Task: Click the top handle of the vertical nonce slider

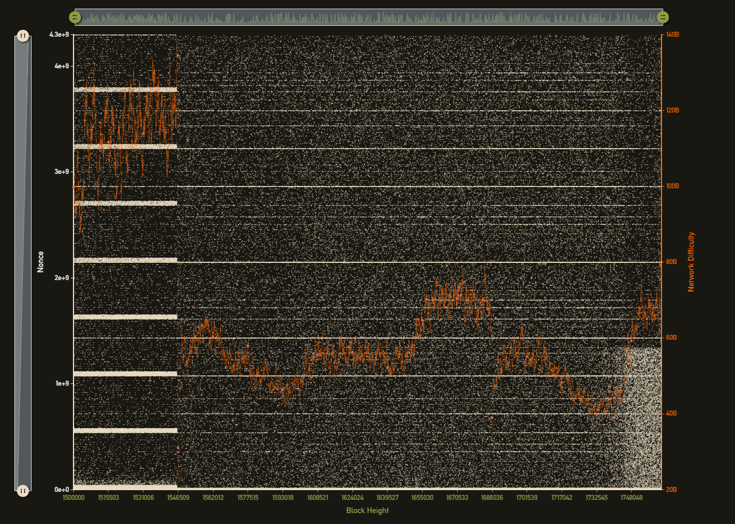Action: pos(22,36)
